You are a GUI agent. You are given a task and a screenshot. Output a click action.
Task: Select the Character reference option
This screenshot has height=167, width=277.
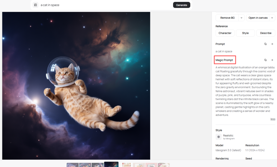[225, 33]
